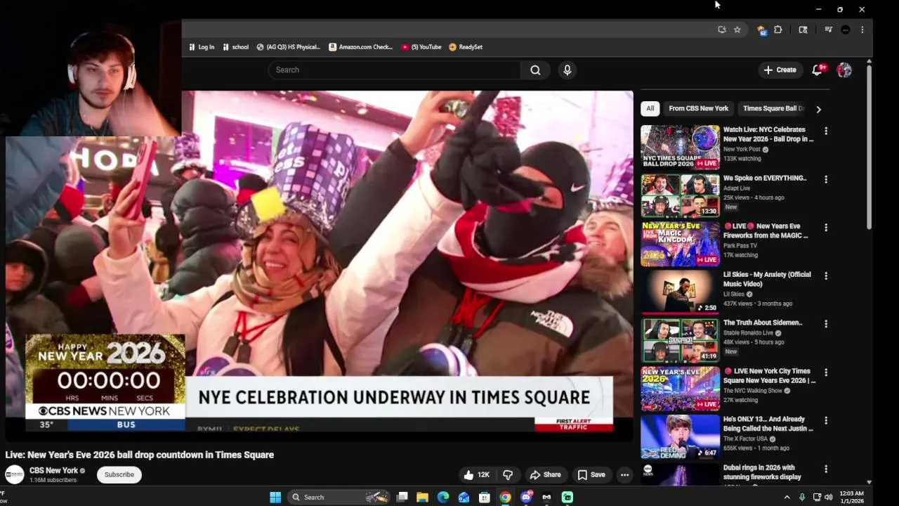Open the AG Q3 HS Physical bookmark
The image size is (899, 506).
coord(289,47)
